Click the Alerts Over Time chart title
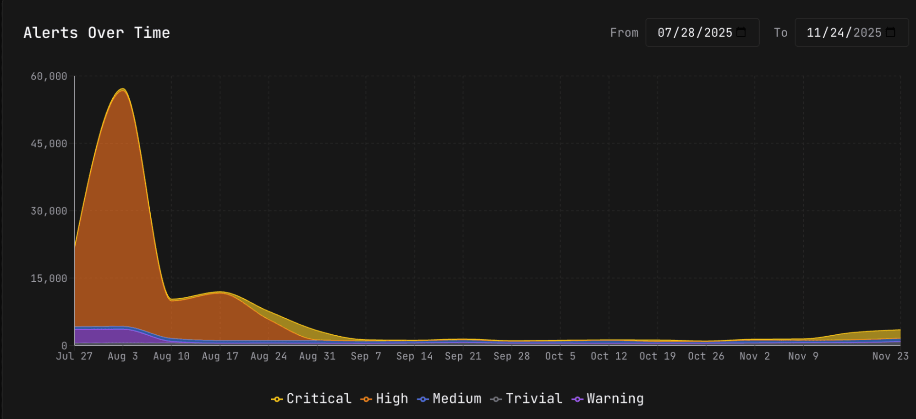 97,33
